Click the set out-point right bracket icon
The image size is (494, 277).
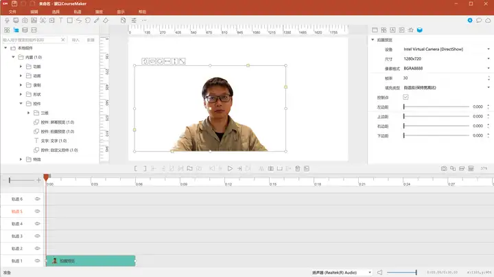pyautogui.click(x=145, y=168)
